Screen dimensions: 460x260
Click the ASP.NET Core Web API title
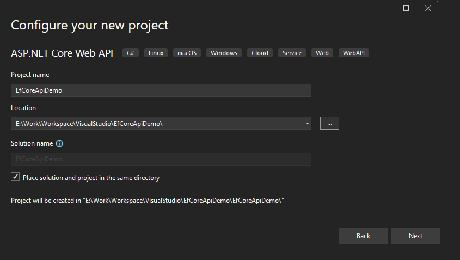62,53
